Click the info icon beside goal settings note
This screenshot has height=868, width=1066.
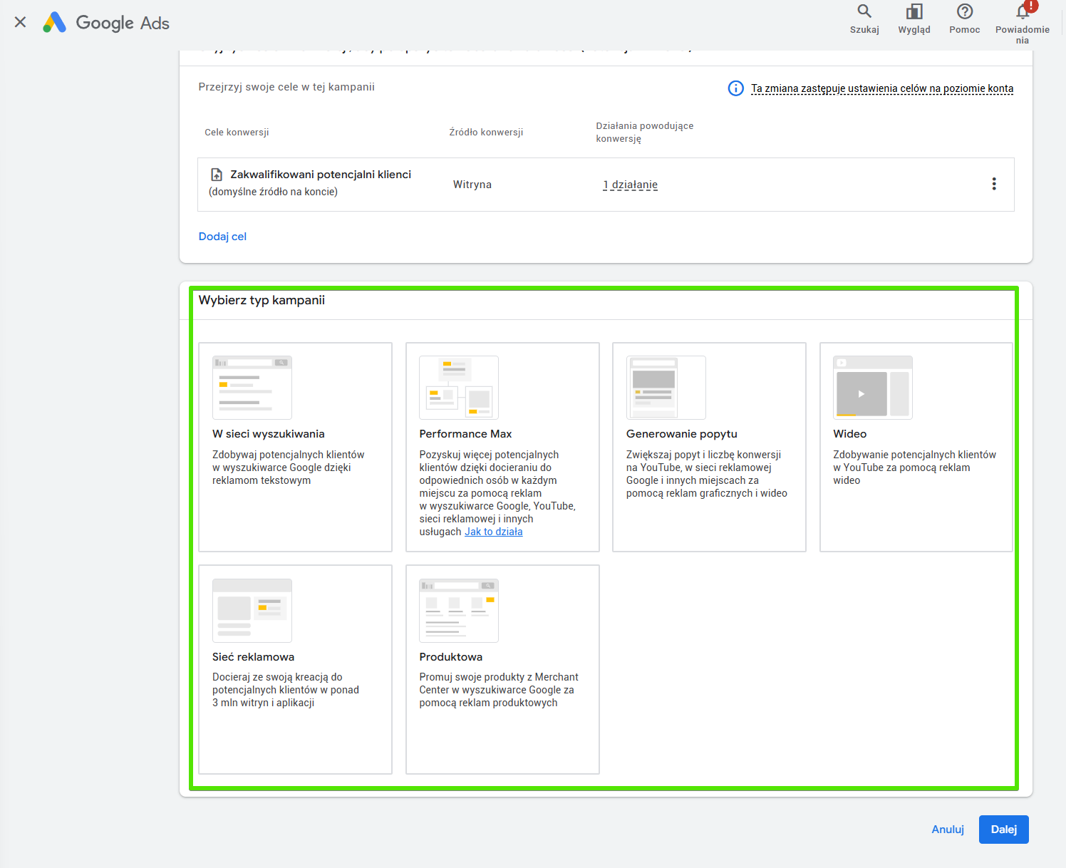point(735,88)
